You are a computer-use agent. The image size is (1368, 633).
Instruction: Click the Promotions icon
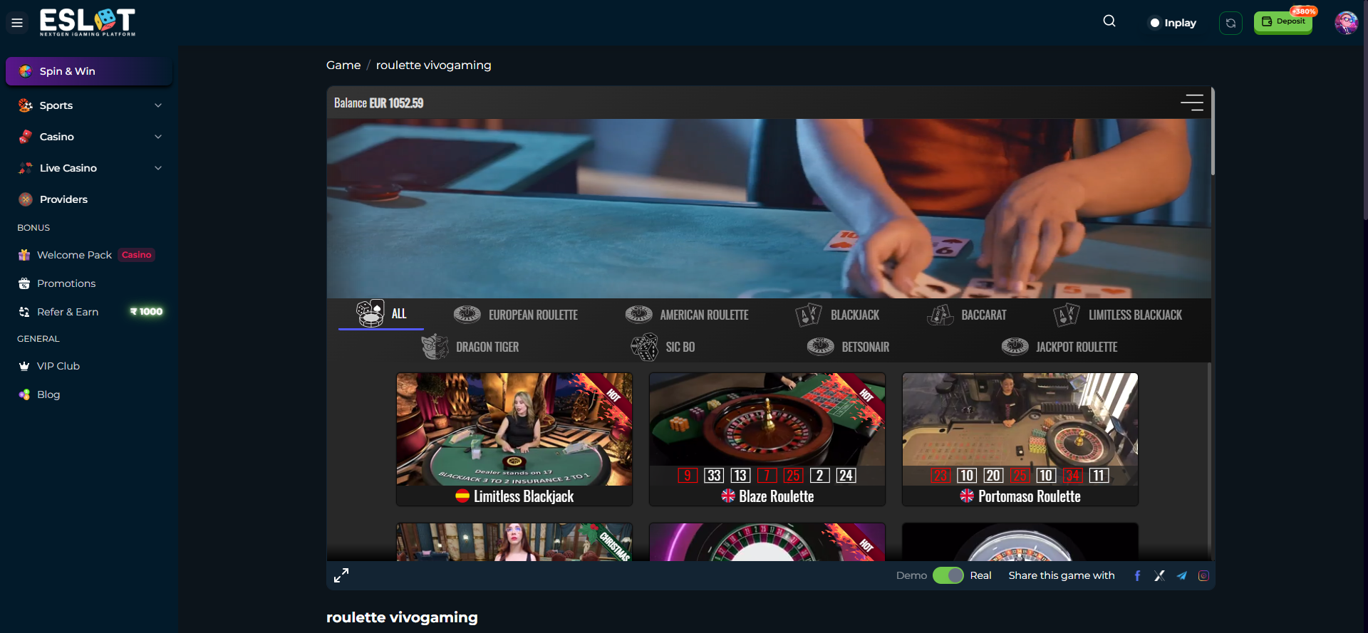click(x=24, y=283)
